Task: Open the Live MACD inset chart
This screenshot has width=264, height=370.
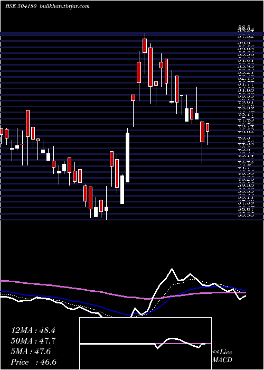Action: (x=145, y=344)
